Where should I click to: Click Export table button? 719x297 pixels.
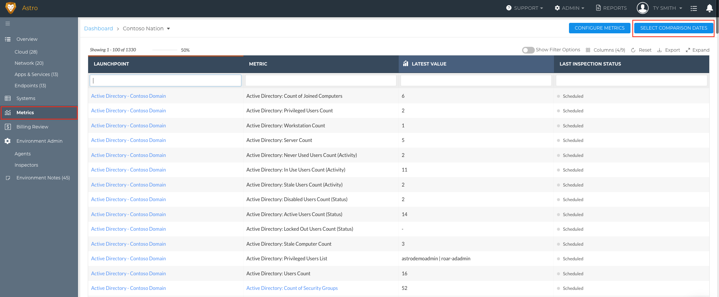(668, 50)
